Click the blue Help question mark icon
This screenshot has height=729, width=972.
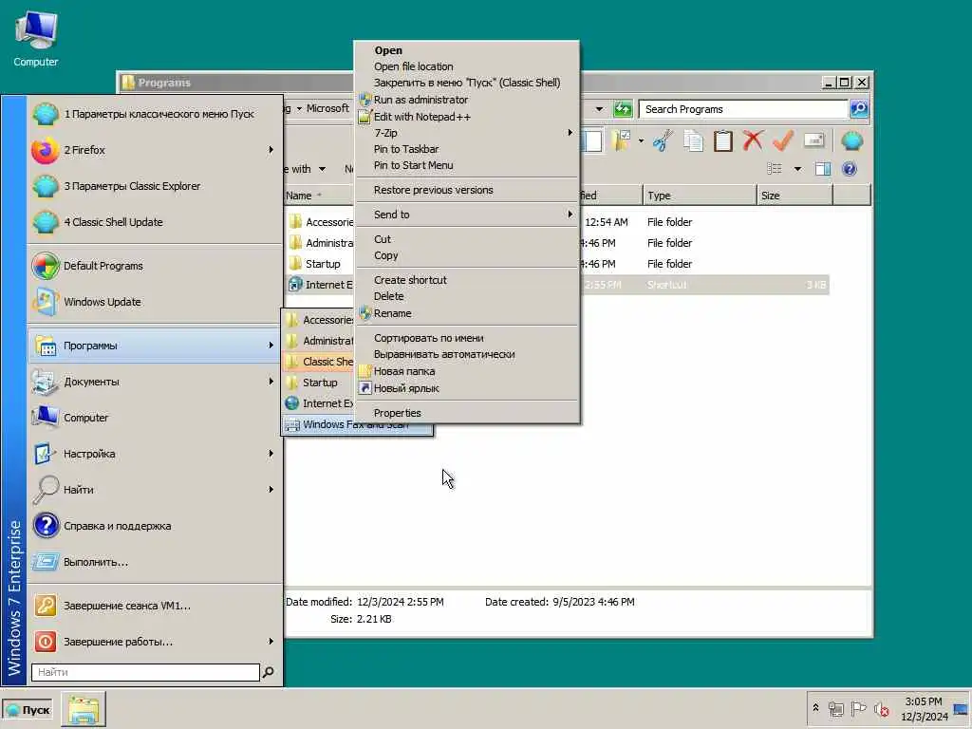850,169
